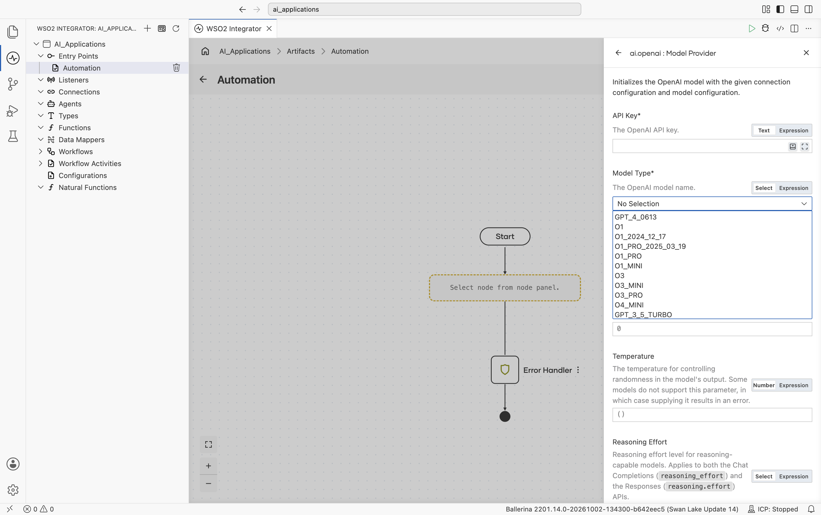821x515 pixels.
Task: Click the Temperature input field
Action: point(712,415)
